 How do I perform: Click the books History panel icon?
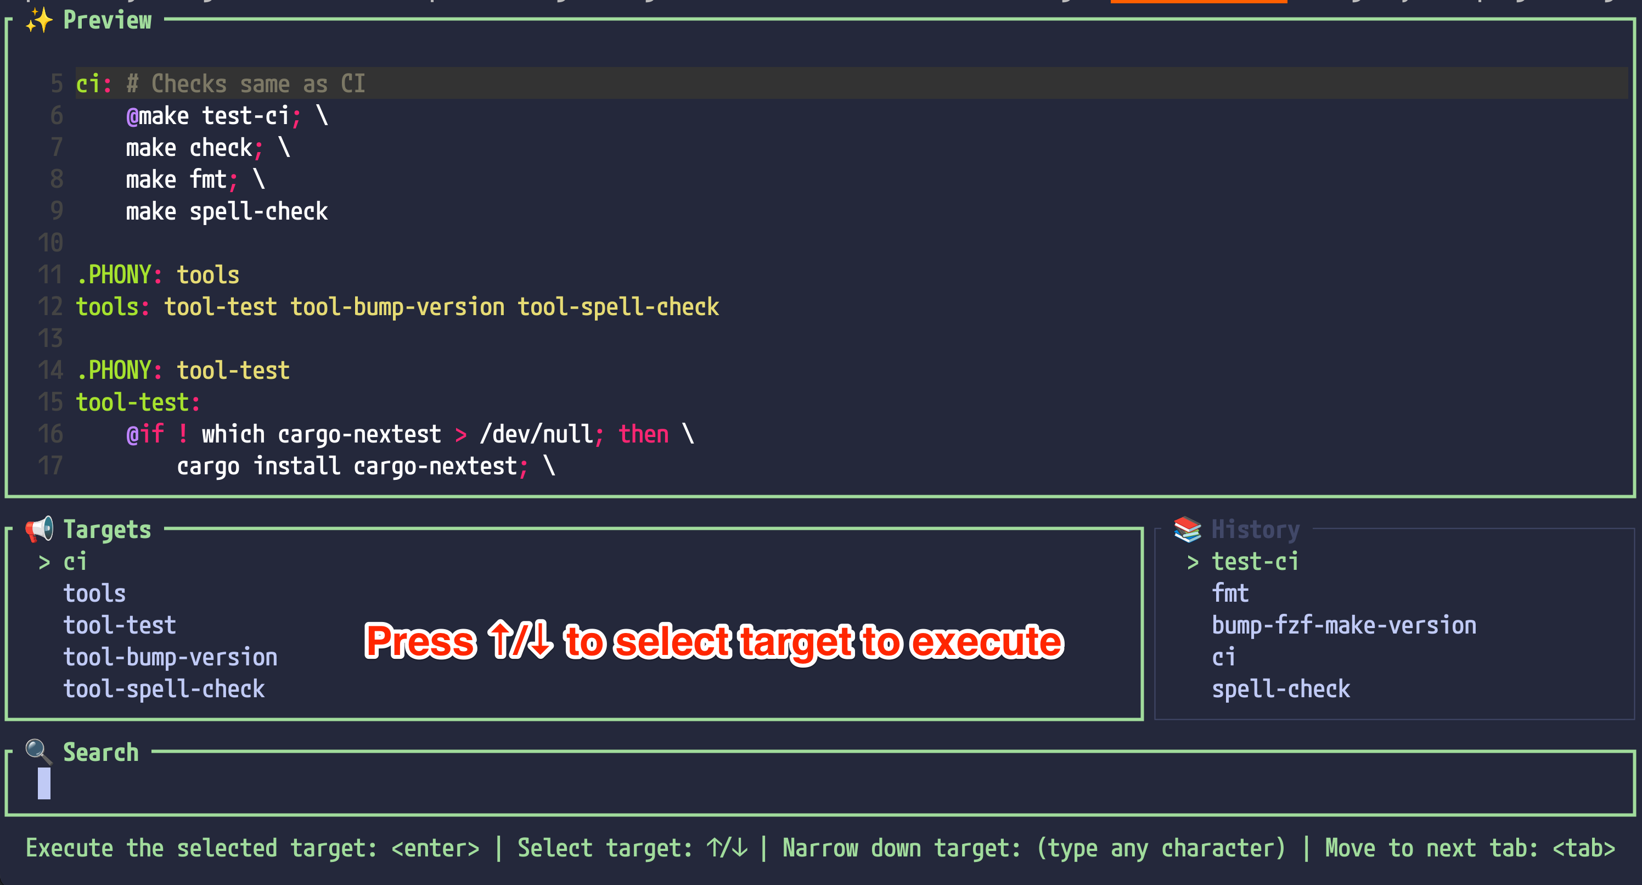pyautogui.click(x=1187, y=529)
